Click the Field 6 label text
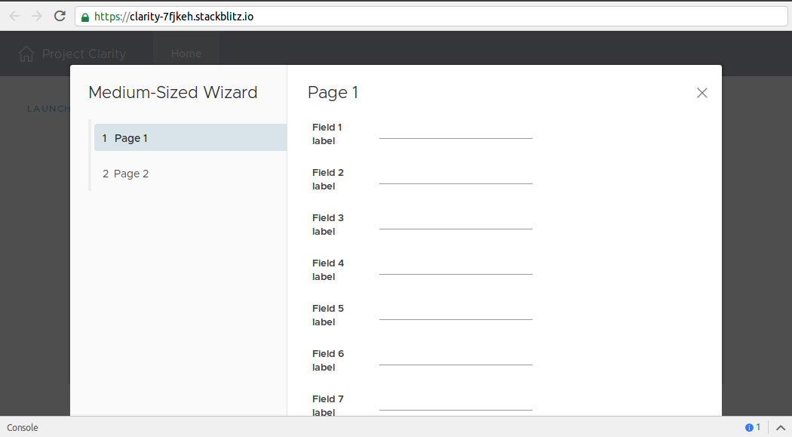This screenshot has width=792, height=437. [328, 360]
